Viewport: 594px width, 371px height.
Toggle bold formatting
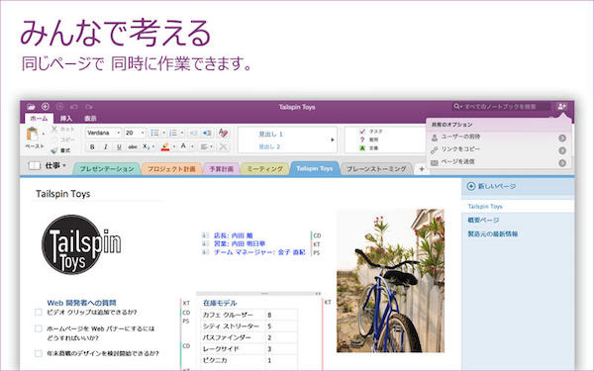(92, 146)
